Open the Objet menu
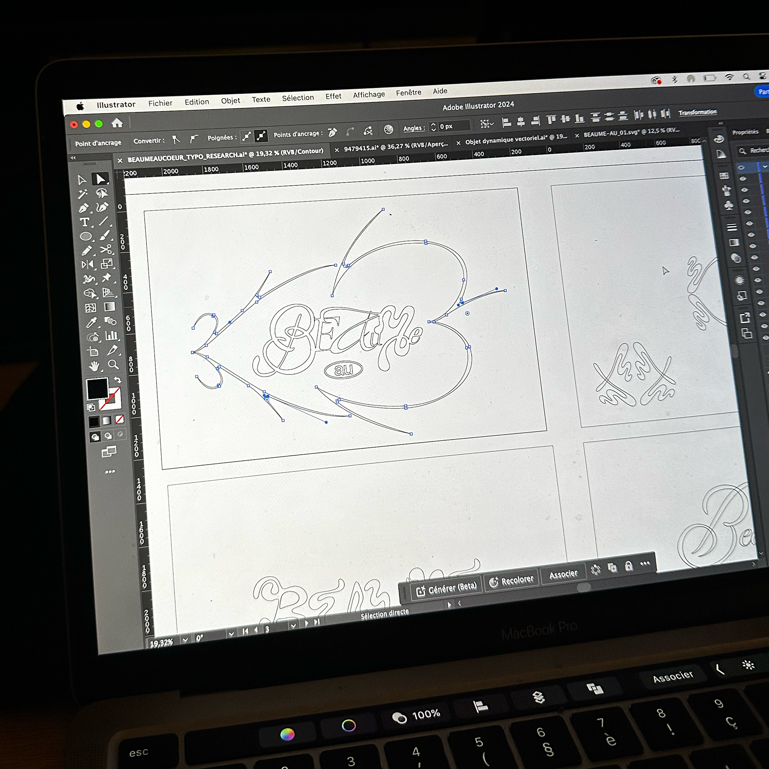 [230, 101]
